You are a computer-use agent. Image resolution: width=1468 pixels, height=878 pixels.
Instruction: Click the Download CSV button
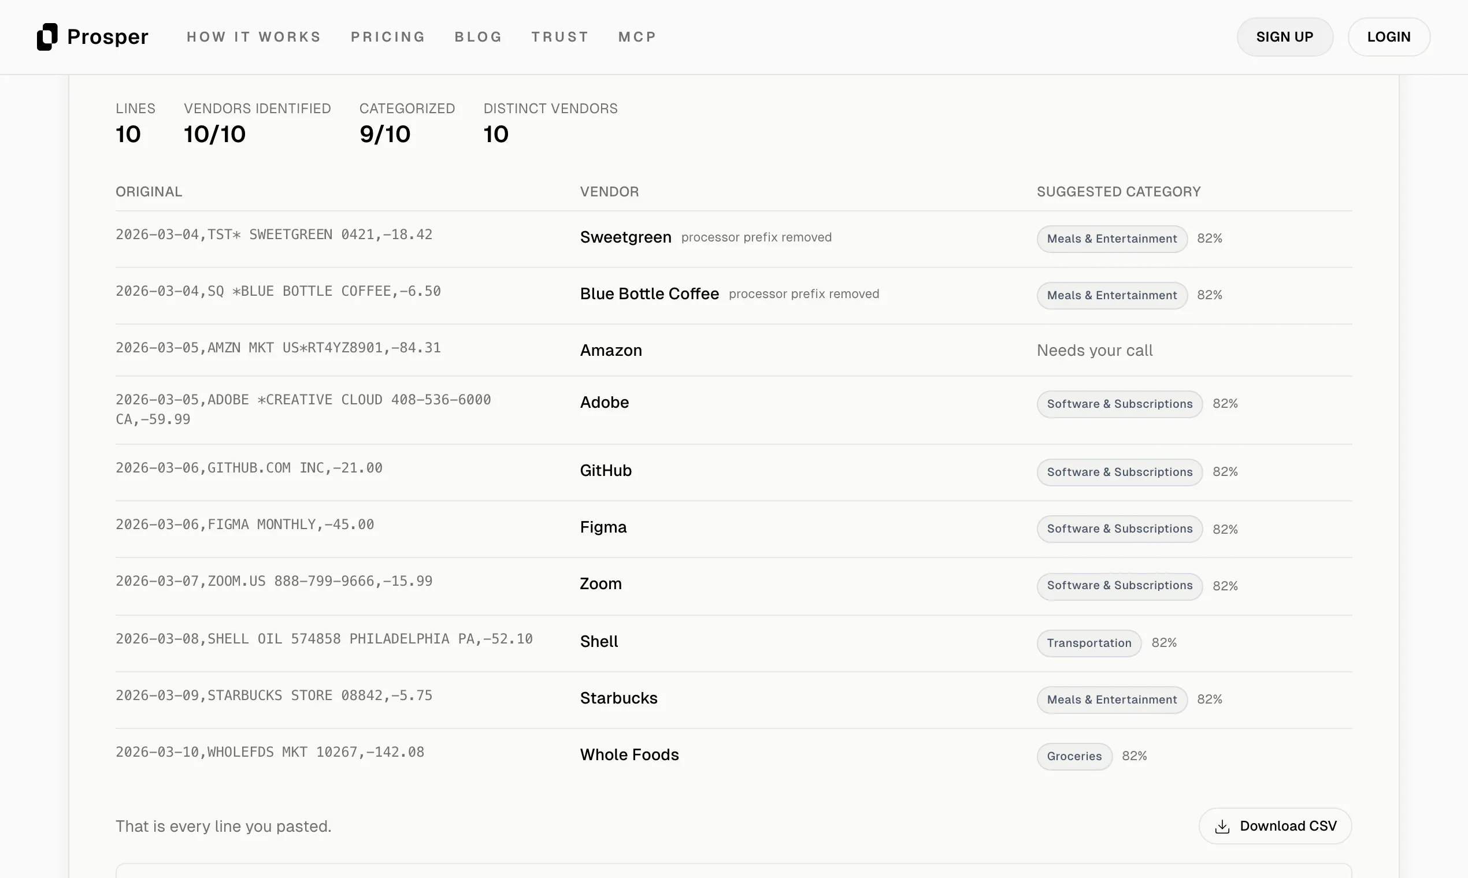coord(1275,826)
